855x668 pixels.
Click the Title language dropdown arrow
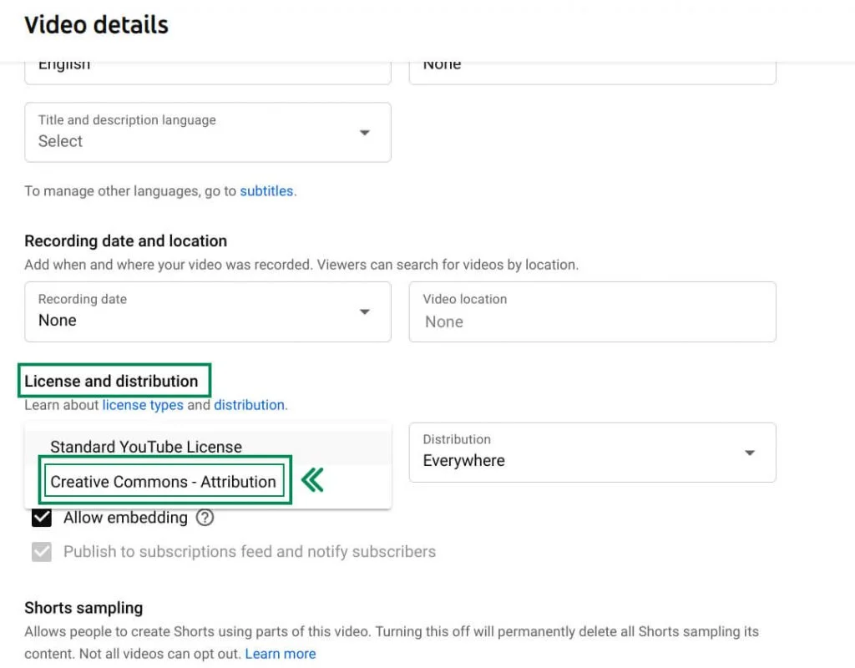[x=365, y=133]
